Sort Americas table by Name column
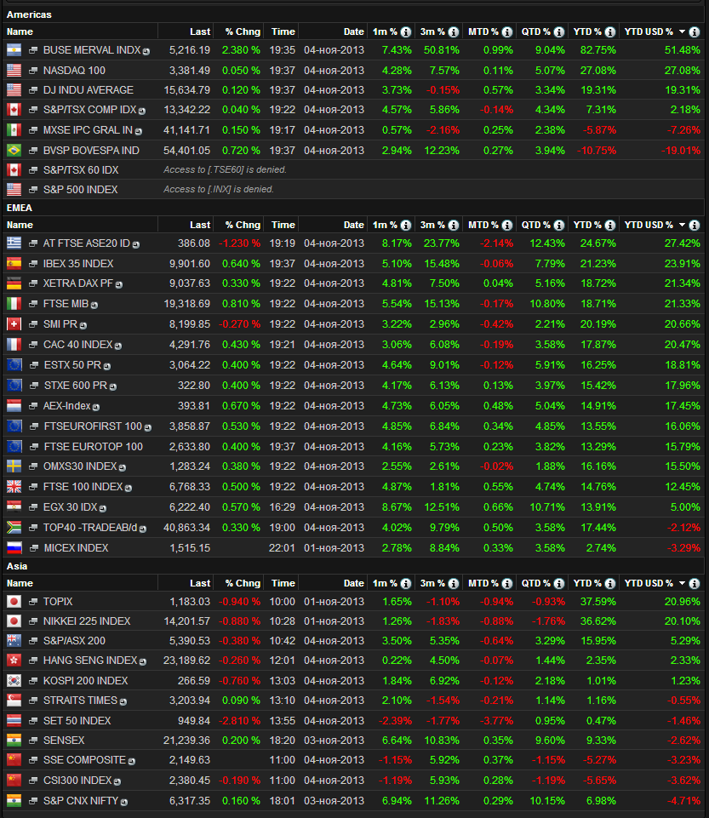The height and width of the screenshot is (818, 709). point(20,31)
